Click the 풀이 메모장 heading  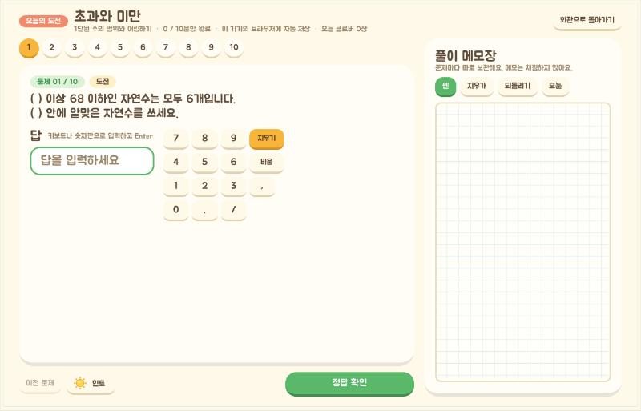pos(466,55)
